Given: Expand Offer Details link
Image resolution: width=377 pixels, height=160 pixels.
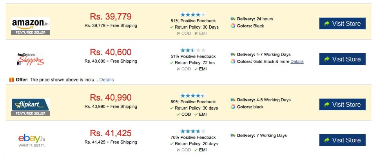Looking at the screenshot, I should 107,80.
